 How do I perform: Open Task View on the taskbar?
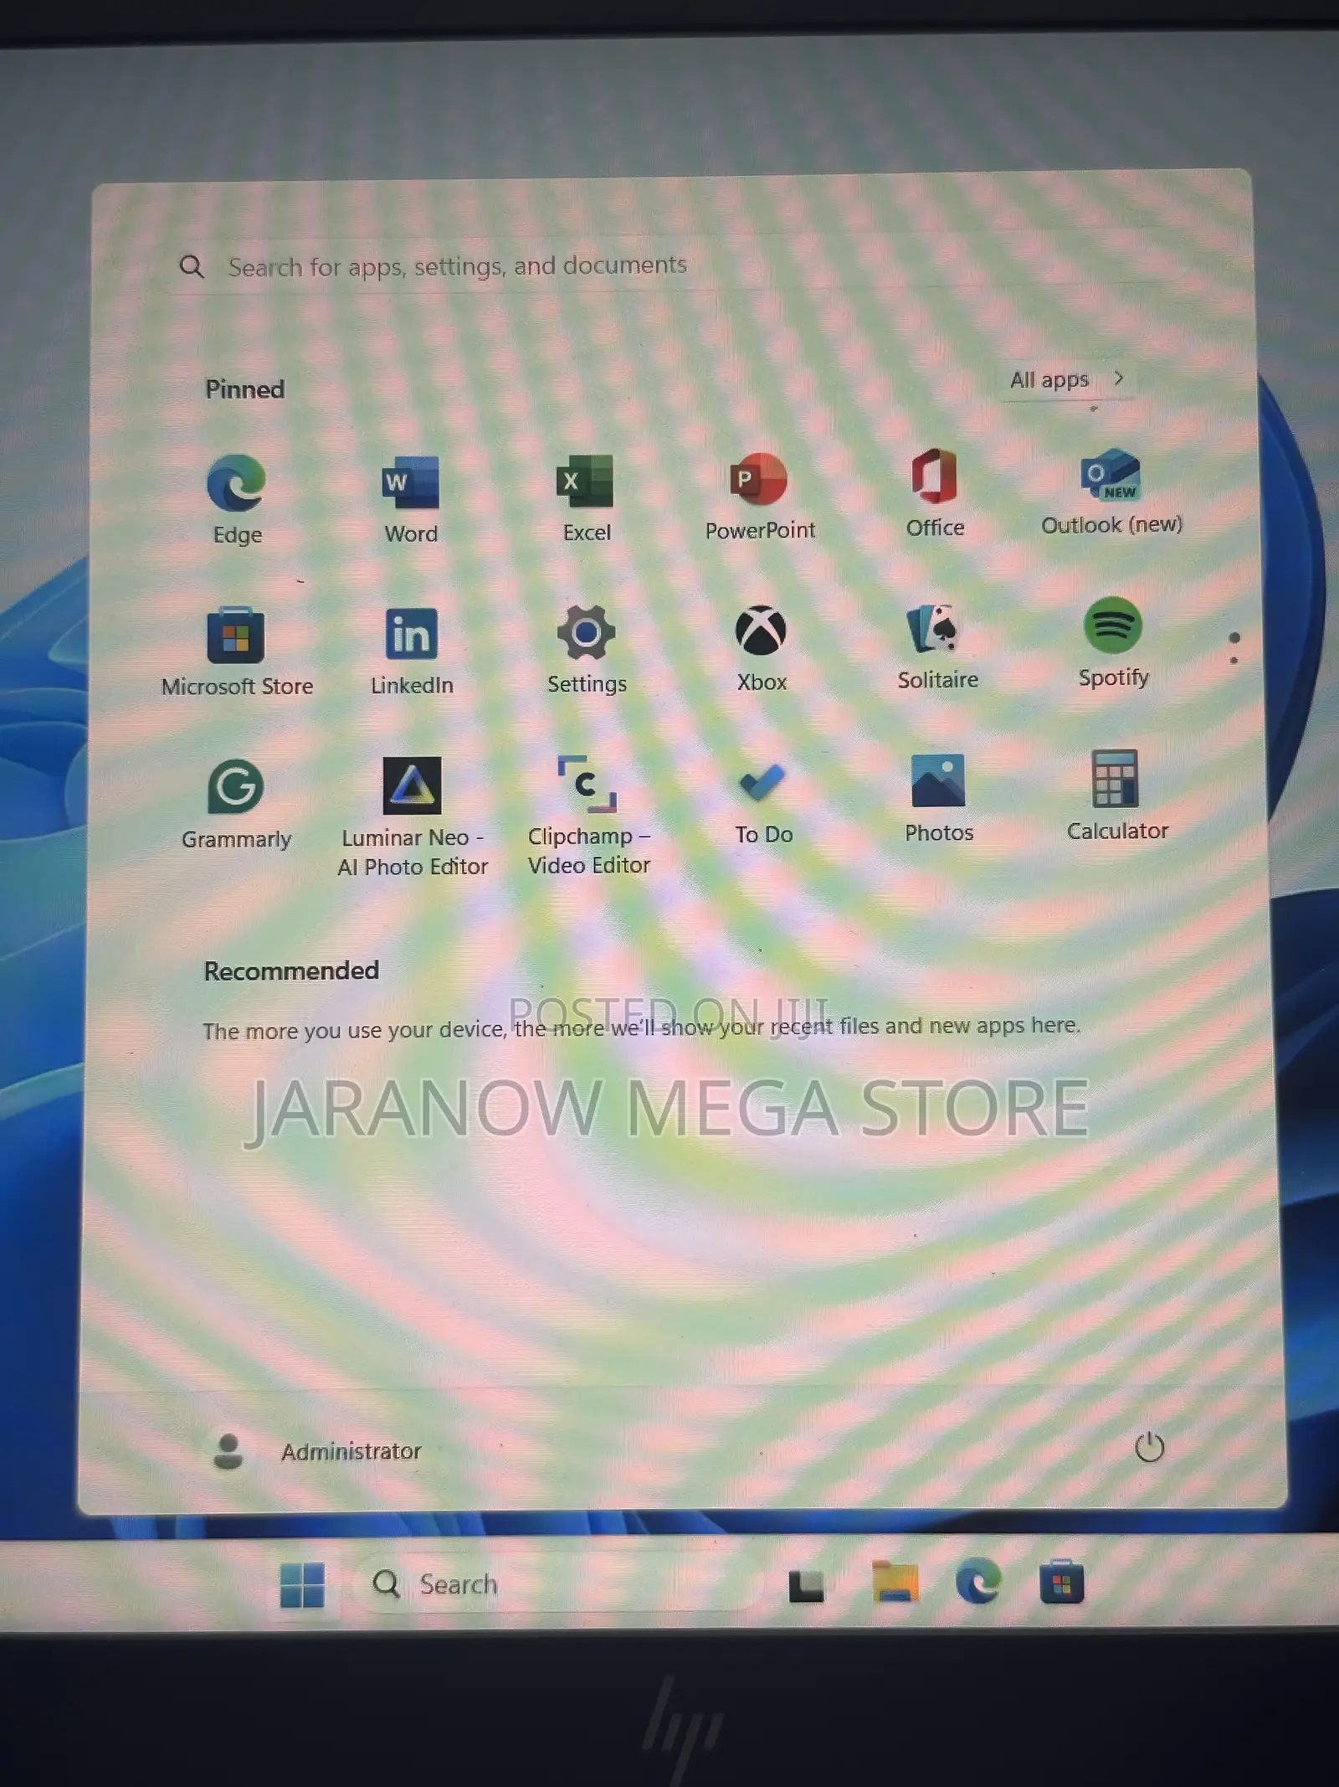pyautogui.click(x=806, y=1585)
